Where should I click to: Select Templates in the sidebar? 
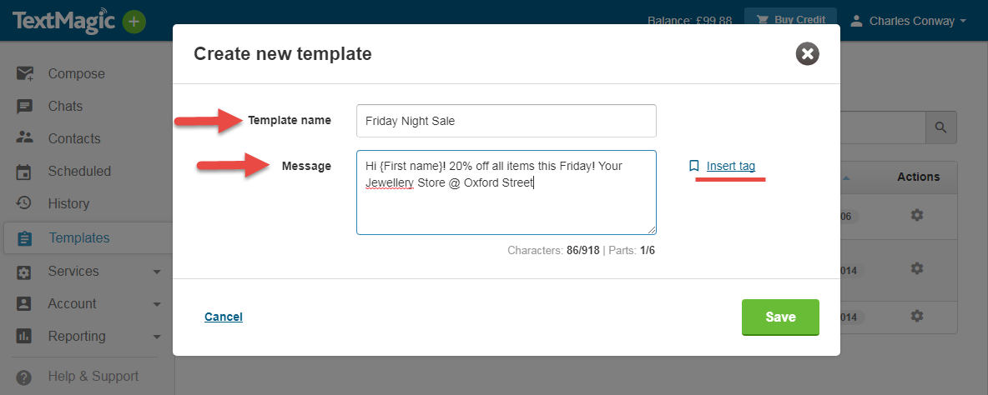[x=78, y=237]
